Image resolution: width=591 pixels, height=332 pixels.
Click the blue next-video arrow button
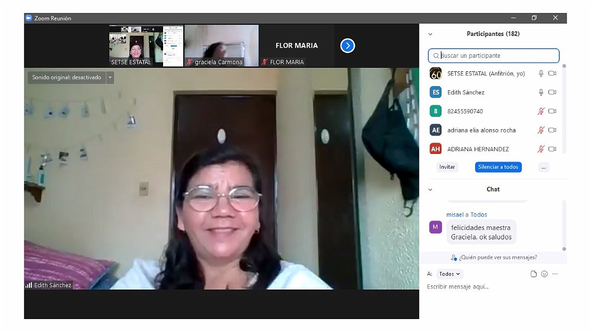click(348, 45)
